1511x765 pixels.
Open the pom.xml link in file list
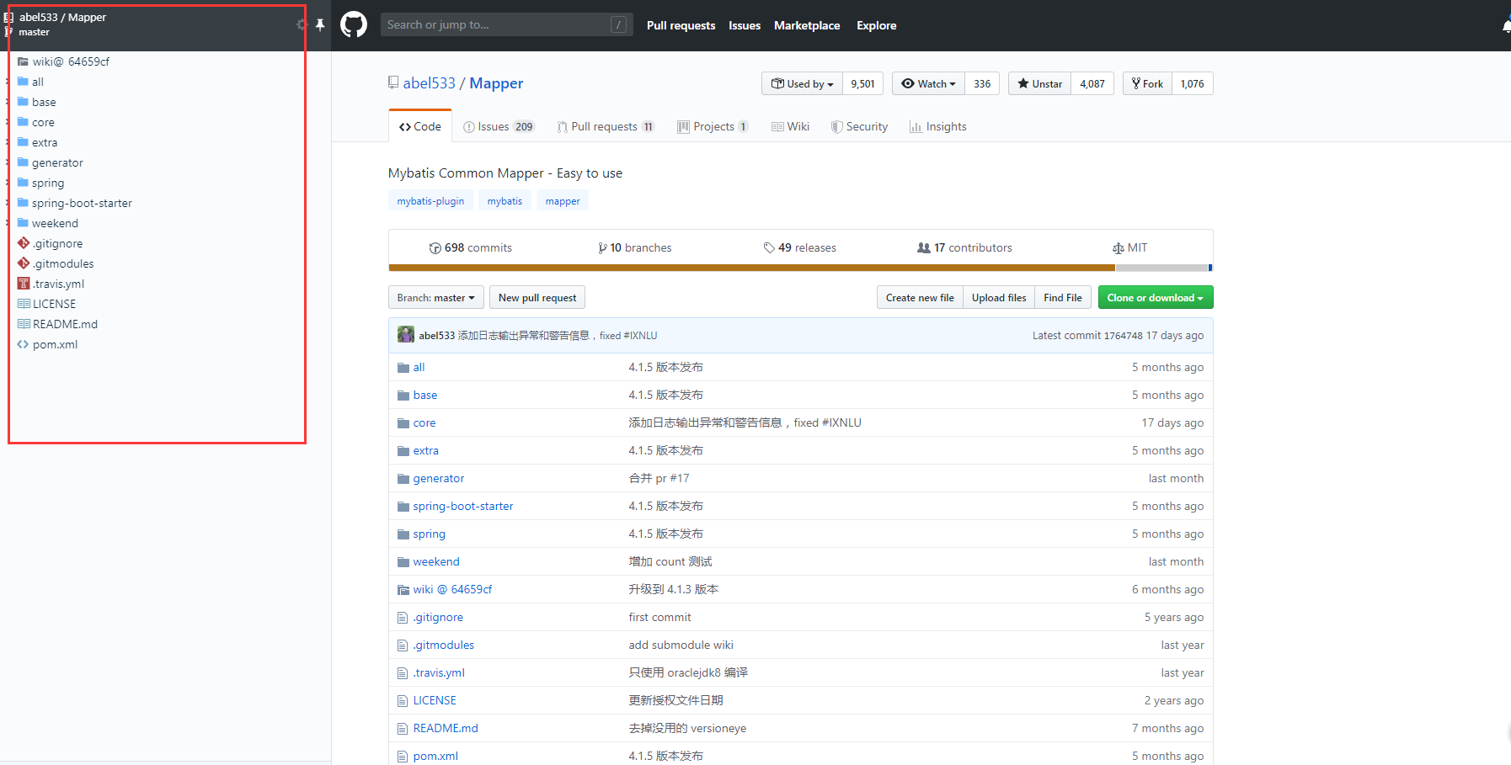[x=435, y=757]
